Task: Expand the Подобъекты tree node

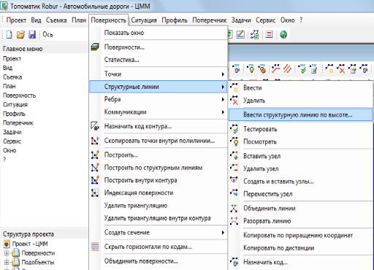Action: point(7,262)
